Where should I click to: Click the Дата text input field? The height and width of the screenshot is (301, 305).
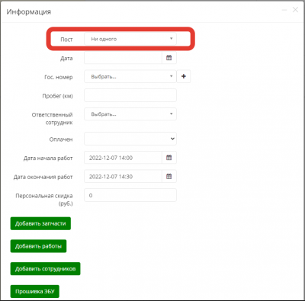tap(123, 58)
